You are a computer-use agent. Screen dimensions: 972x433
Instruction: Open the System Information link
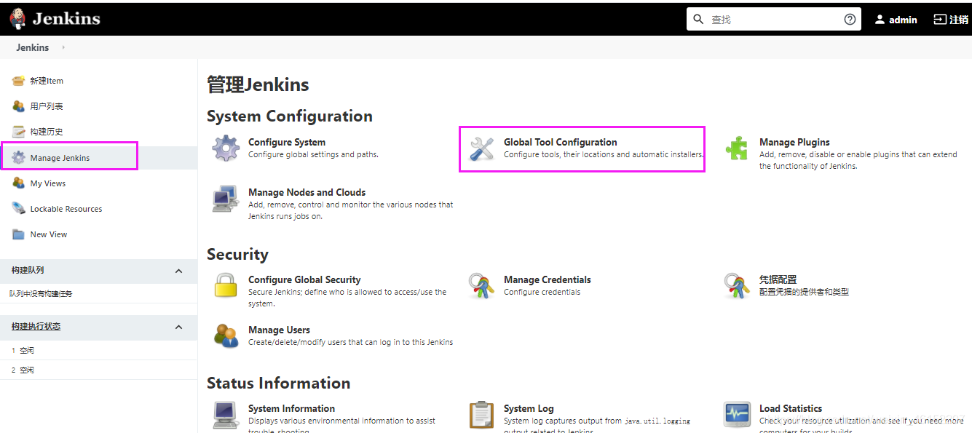(291, 408)
